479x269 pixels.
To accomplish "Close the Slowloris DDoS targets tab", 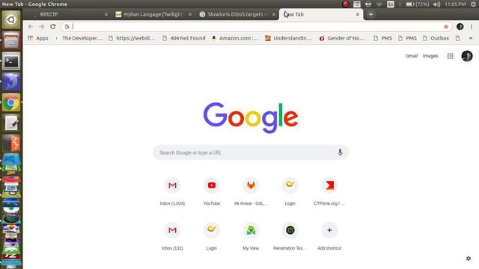I will pos(273,14).
